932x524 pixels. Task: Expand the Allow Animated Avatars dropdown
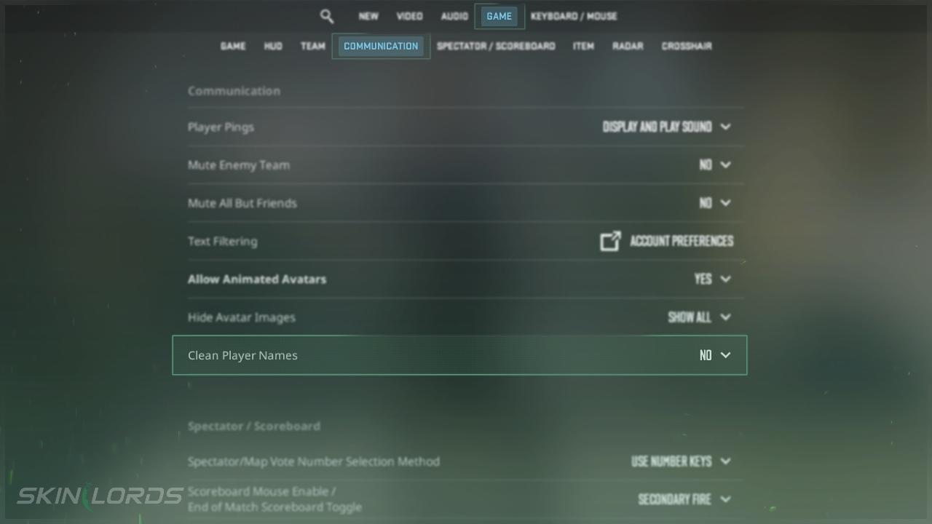(x=713, y=279)
